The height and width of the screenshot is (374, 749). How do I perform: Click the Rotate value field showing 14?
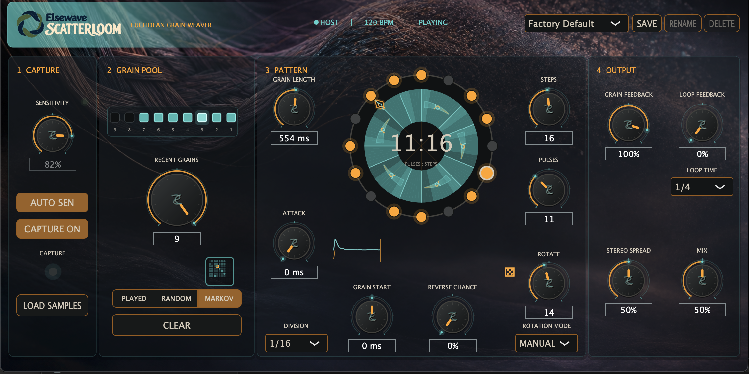549,312
